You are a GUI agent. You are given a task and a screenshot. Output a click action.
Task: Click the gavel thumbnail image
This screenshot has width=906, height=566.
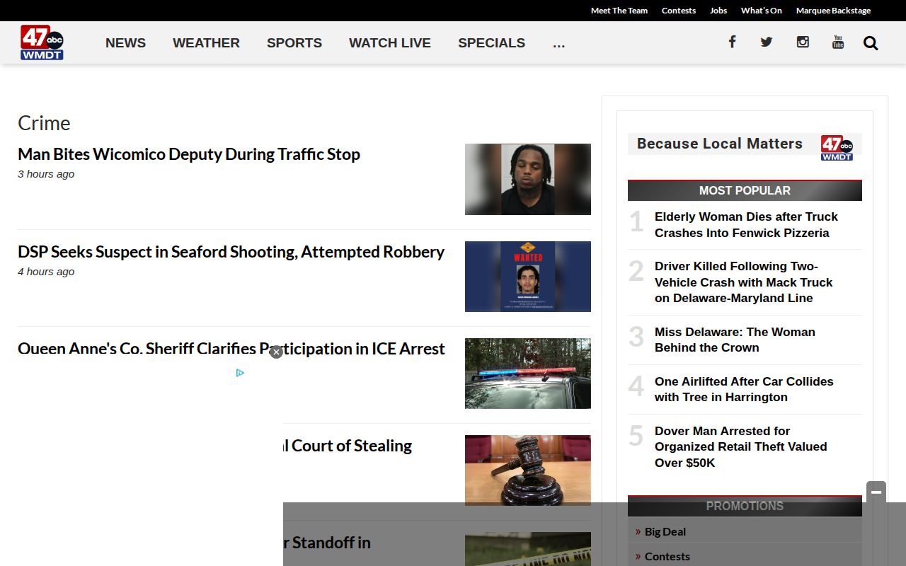pyautogui.click(x=528, y=470)
